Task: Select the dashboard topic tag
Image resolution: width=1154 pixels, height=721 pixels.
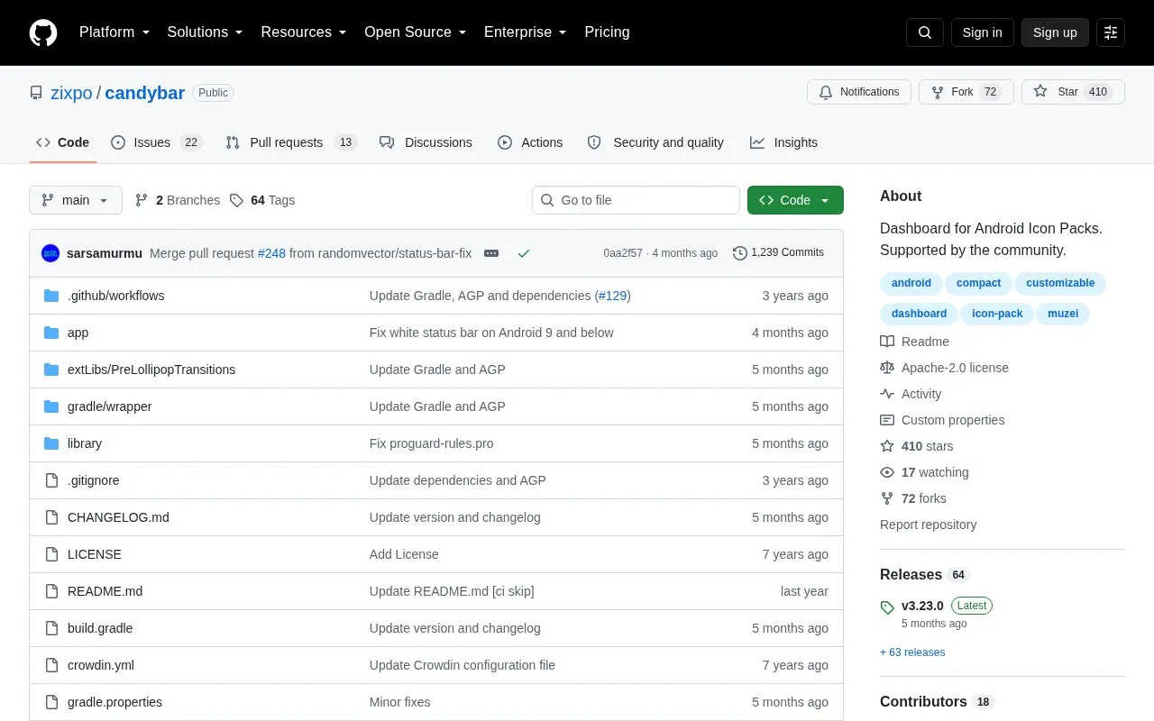Action: [x=919, y=314]
